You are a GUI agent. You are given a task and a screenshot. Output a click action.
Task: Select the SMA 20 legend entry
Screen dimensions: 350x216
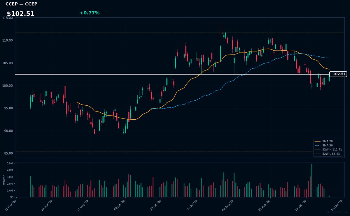324,141
